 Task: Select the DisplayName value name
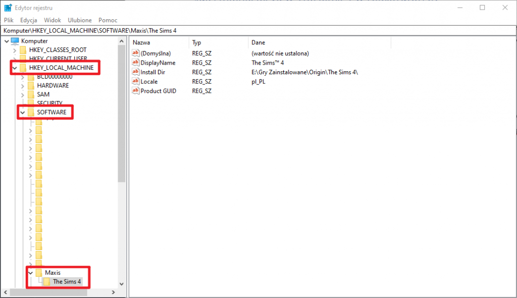[158, 62]
